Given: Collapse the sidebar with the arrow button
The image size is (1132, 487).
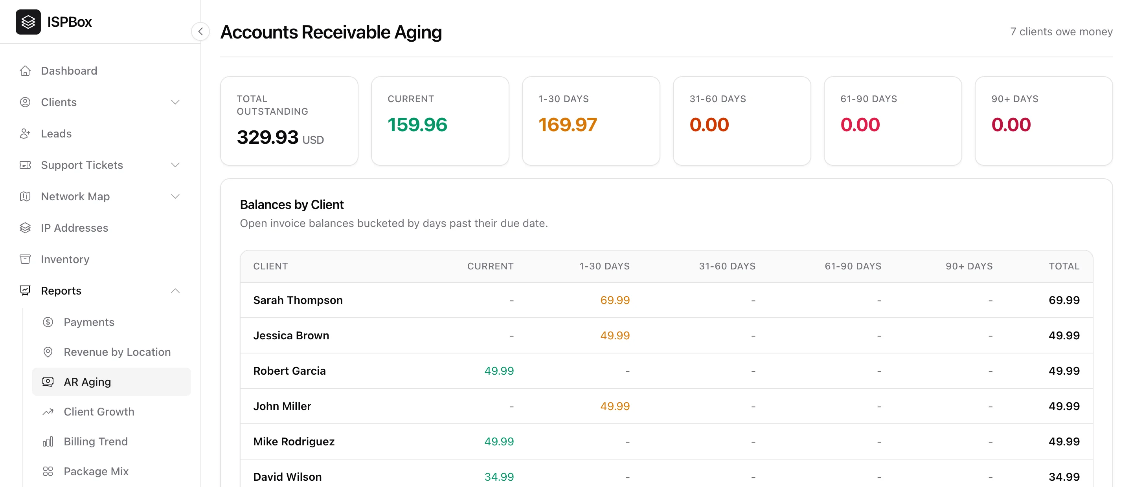Looking at the screenshot, I should click(x=200, y=32).
